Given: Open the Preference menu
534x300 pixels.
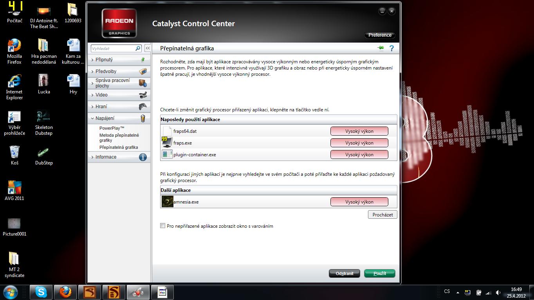Looking at the screenshot, I should coord(380,35).
